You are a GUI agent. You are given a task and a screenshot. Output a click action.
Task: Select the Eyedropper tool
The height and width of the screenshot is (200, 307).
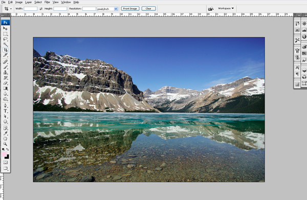(x=5, y=134)
